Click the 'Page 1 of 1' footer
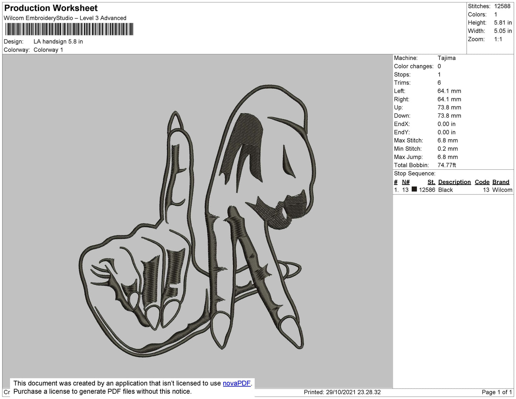Viewport: 516px width, 399px height. pos(497,392)
